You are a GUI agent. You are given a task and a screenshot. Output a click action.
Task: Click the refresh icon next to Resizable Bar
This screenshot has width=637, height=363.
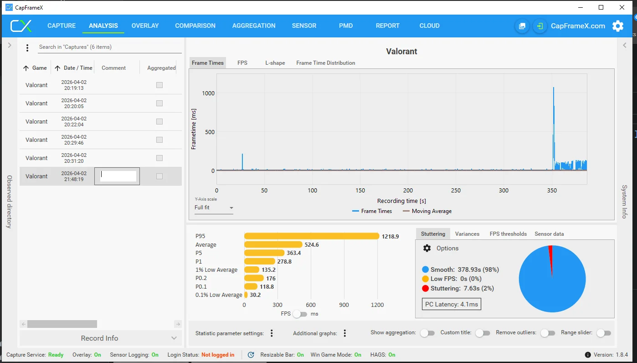point(251,355)
